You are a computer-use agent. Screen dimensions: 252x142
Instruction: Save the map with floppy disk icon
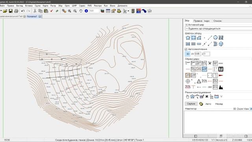(x=11, y=11)
